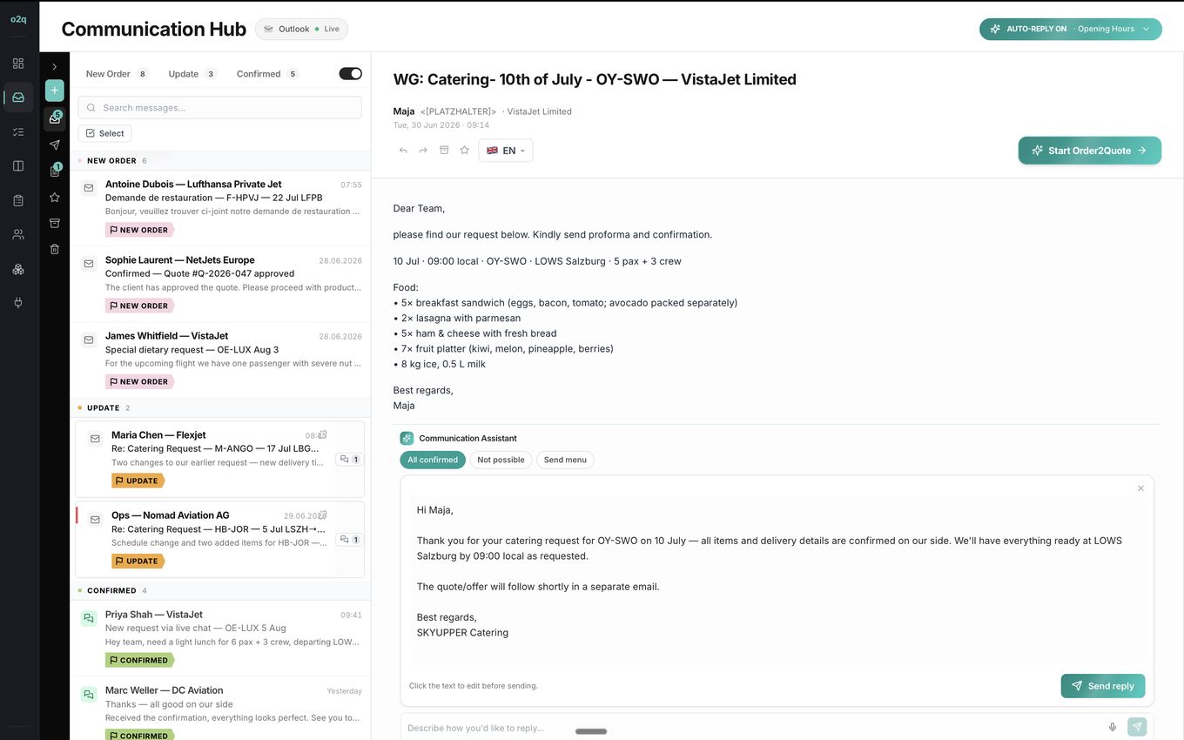The height and width of the screenshot is (740, 1184).
Task: Open the plug integrations icon in left rail
Action: [x=18, y=303]
